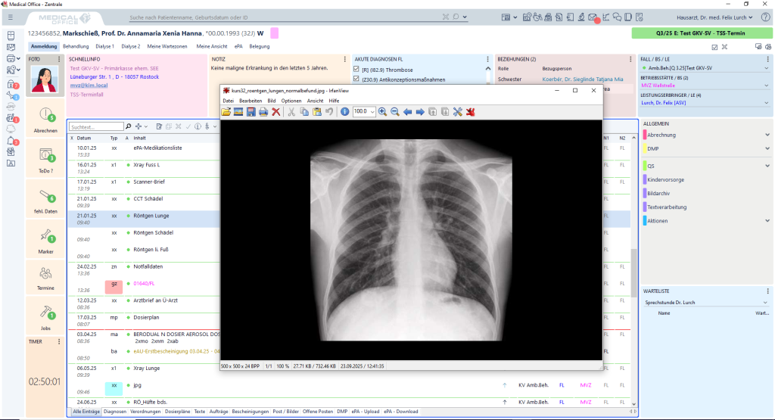Open the Termine tile in the sidebar
Screen dimensions: 775x420
pos(45,278)
